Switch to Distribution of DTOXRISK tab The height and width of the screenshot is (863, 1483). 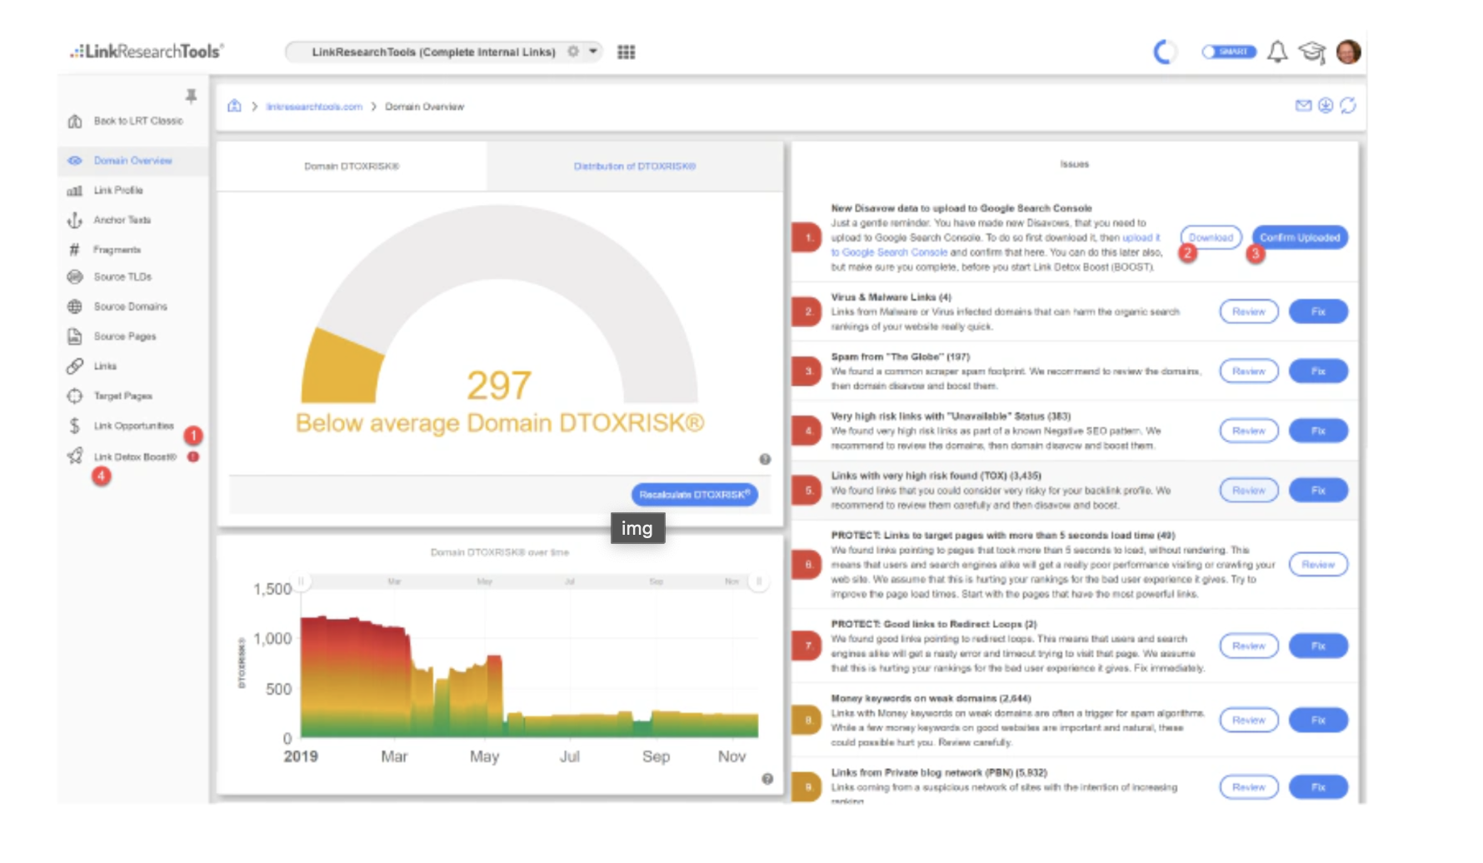click(635, 167)
